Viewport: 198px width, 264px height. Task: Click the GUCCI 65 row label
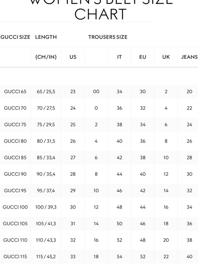click(15, 91)
